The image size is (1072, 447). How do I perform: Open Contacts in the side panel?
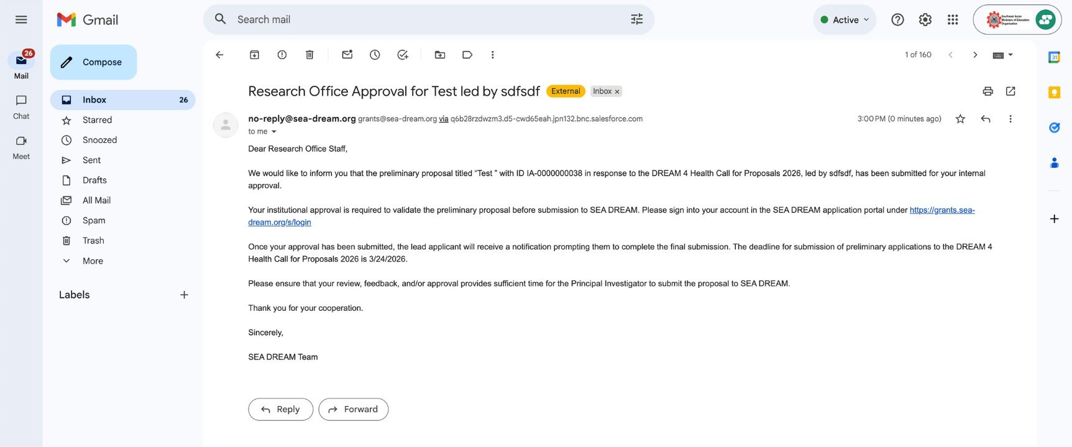(1054, 162)
